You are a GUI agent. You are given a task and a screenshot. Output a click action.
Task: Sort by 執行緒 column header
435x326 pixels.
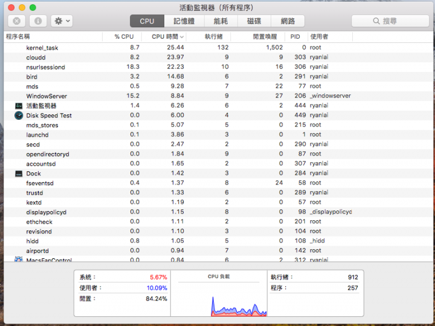coord(208,37)
